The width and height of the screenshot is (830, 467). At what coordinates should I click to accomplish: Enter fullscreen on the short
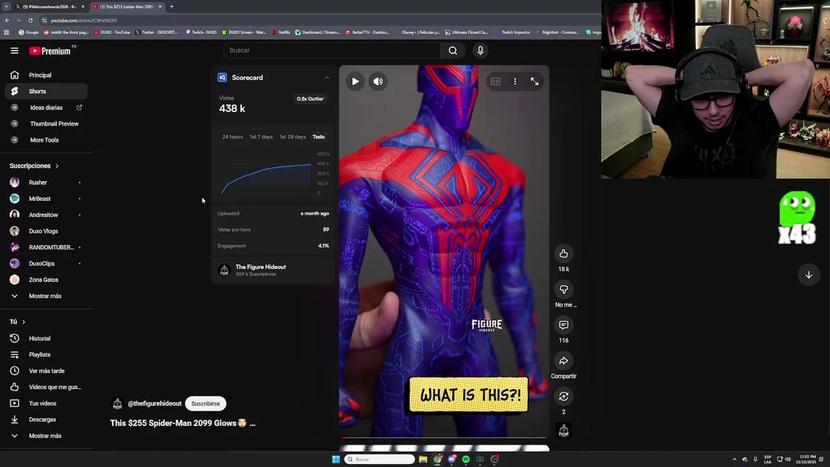[x=534, y=82]
